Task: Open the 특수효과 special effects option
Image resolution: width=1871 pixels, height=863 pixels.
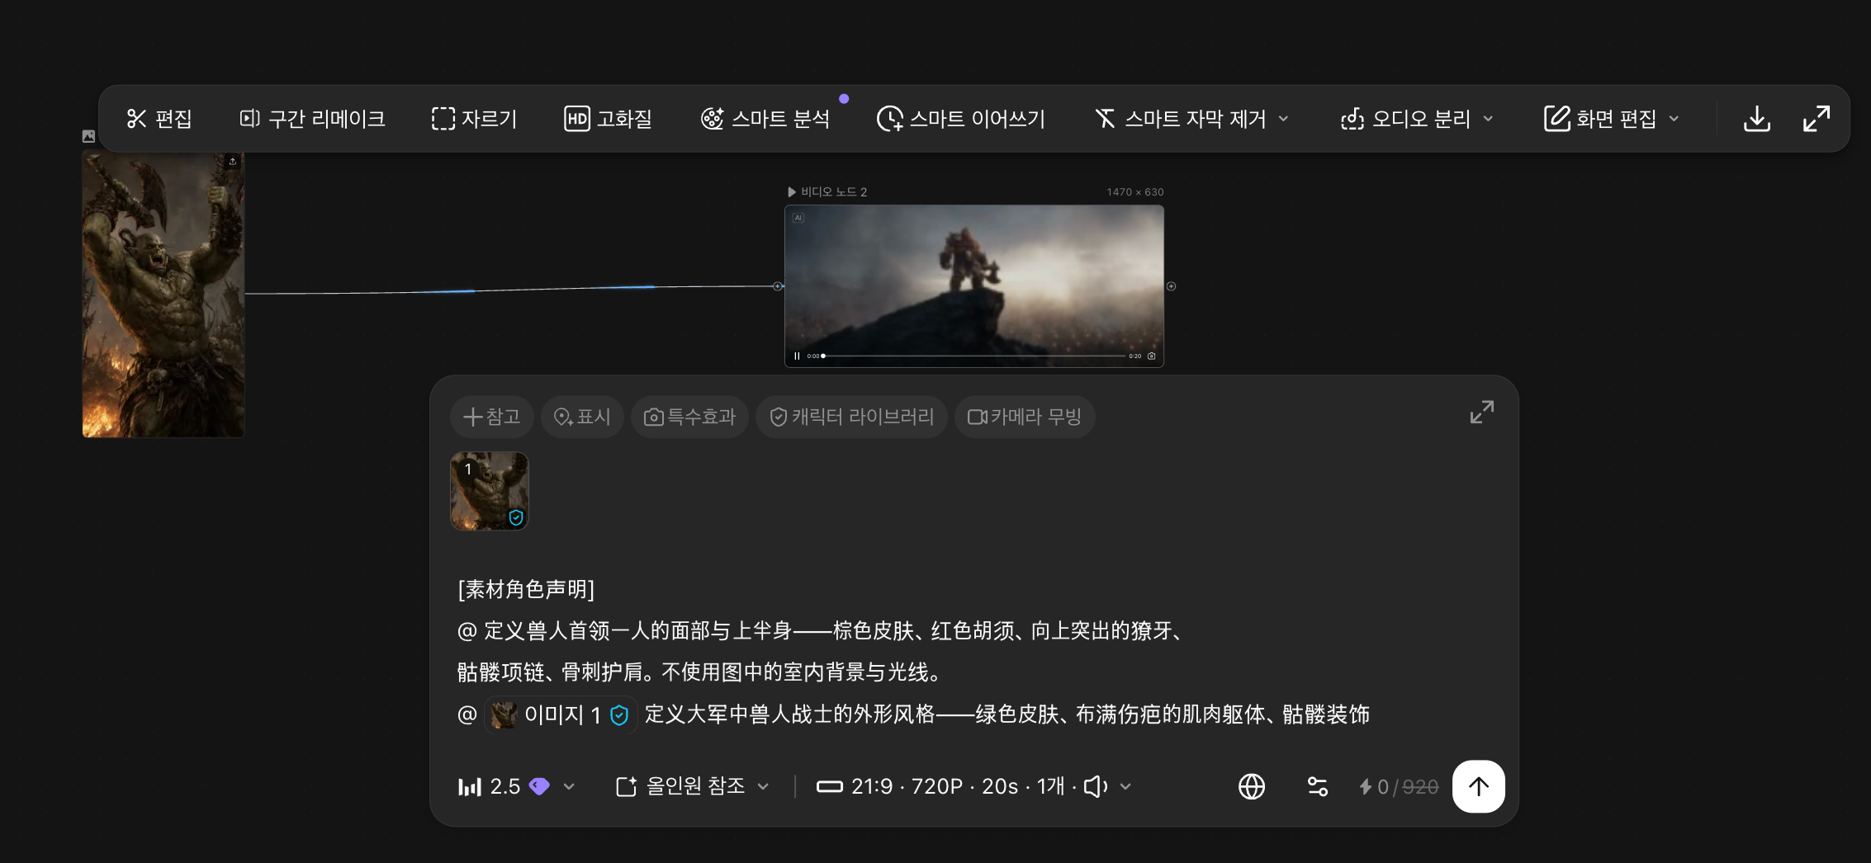Action: pyautogui.click(x=690, y=417)
